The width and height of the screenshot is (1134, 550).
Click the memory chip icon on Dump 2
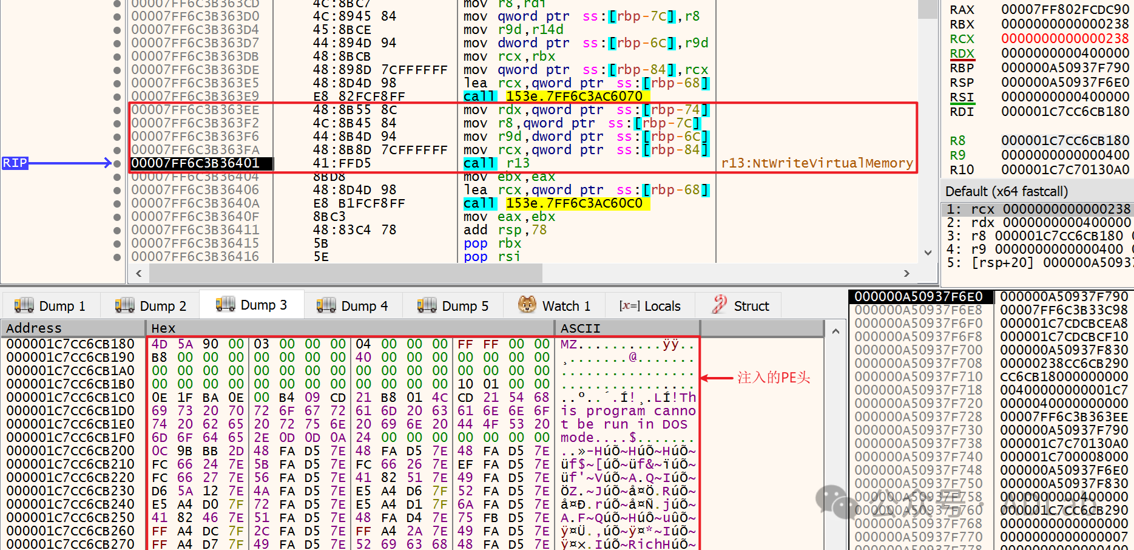(x=125, y=305)
